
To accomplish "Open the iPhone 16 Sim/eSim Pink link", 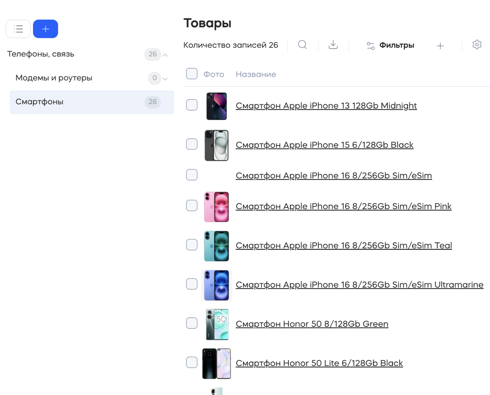I will point(344,206).
